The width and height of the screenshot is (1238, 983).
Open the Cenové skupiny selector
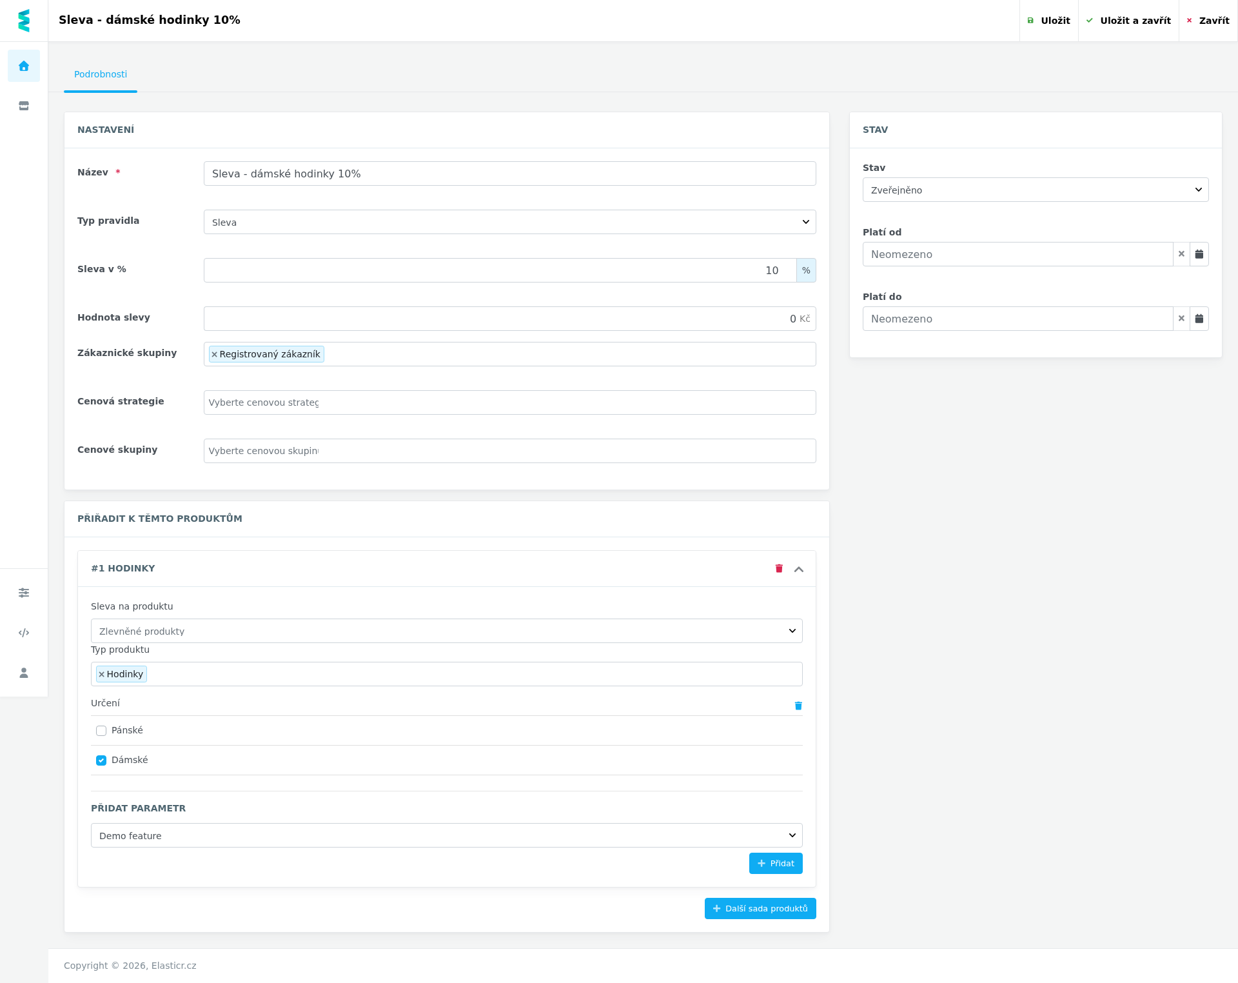[x=510, y=451]
